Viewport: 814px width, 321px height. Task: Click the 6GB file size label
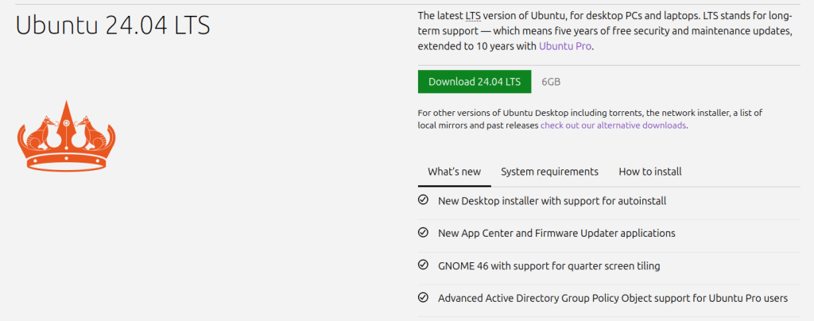(551, 82)
